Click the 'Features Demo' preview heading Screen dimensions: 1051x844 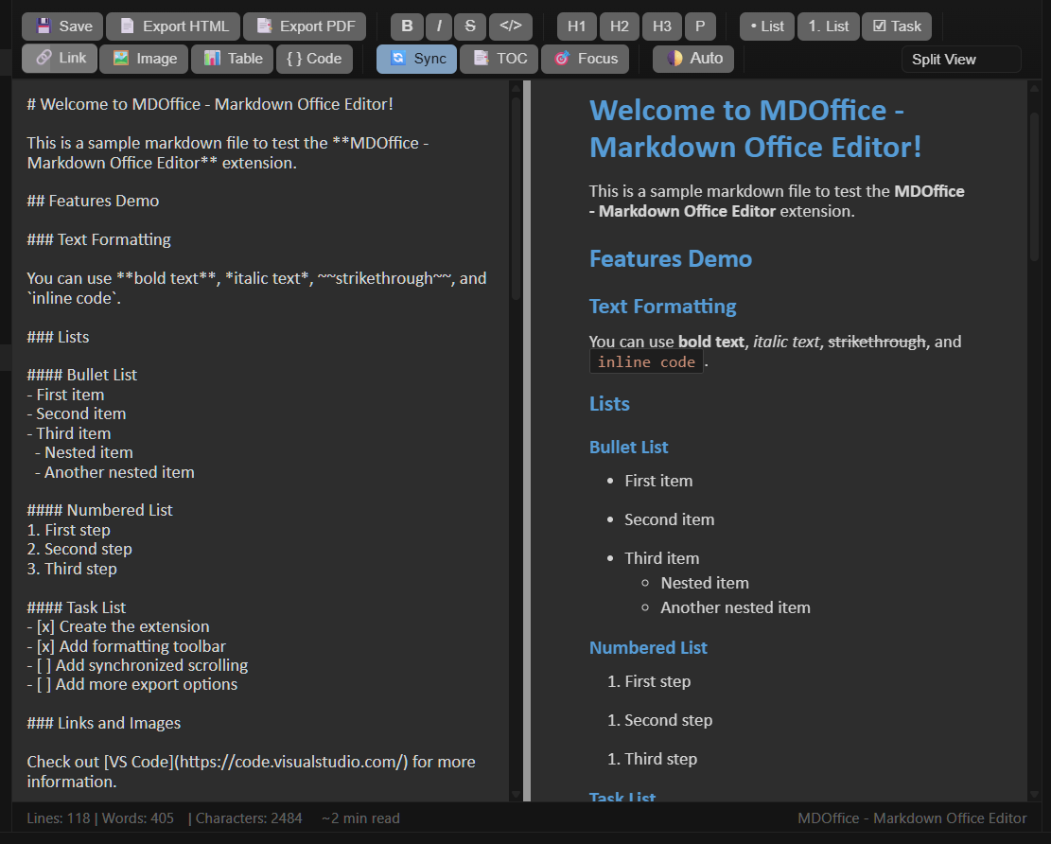[x=671, y=258]
